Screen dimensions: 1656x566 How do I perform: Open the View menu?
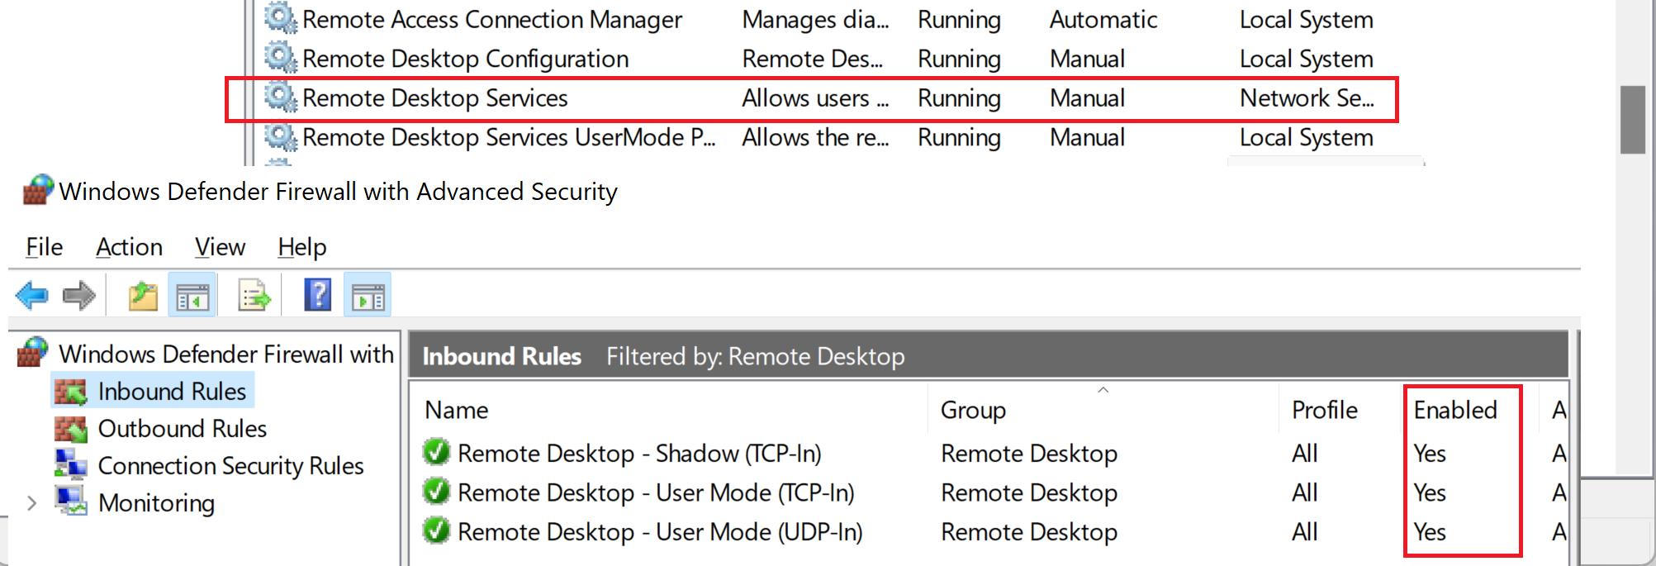tap(220, 247)
